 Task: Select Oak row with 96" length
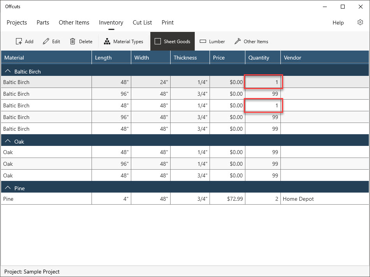click(185, 164)
